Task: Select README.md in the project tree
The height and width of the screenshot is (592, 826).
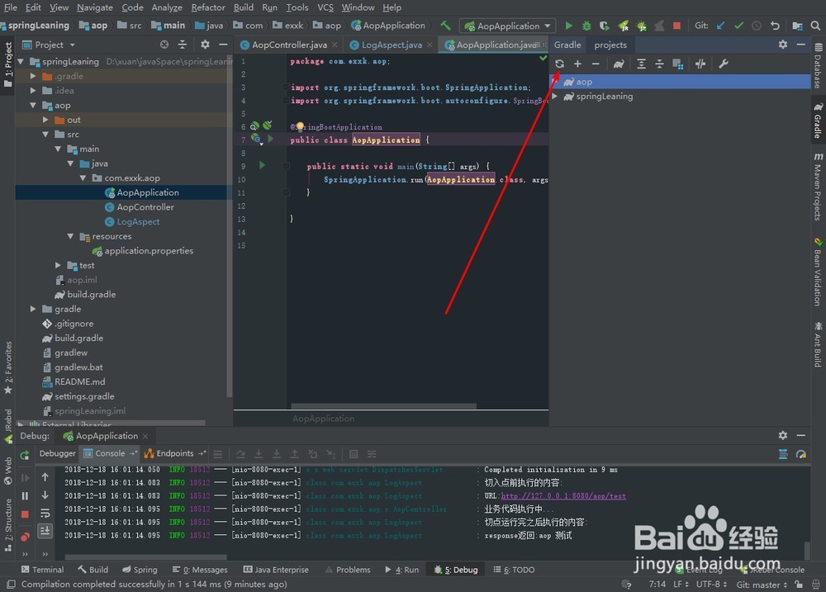Action: [x=79, y=381]
